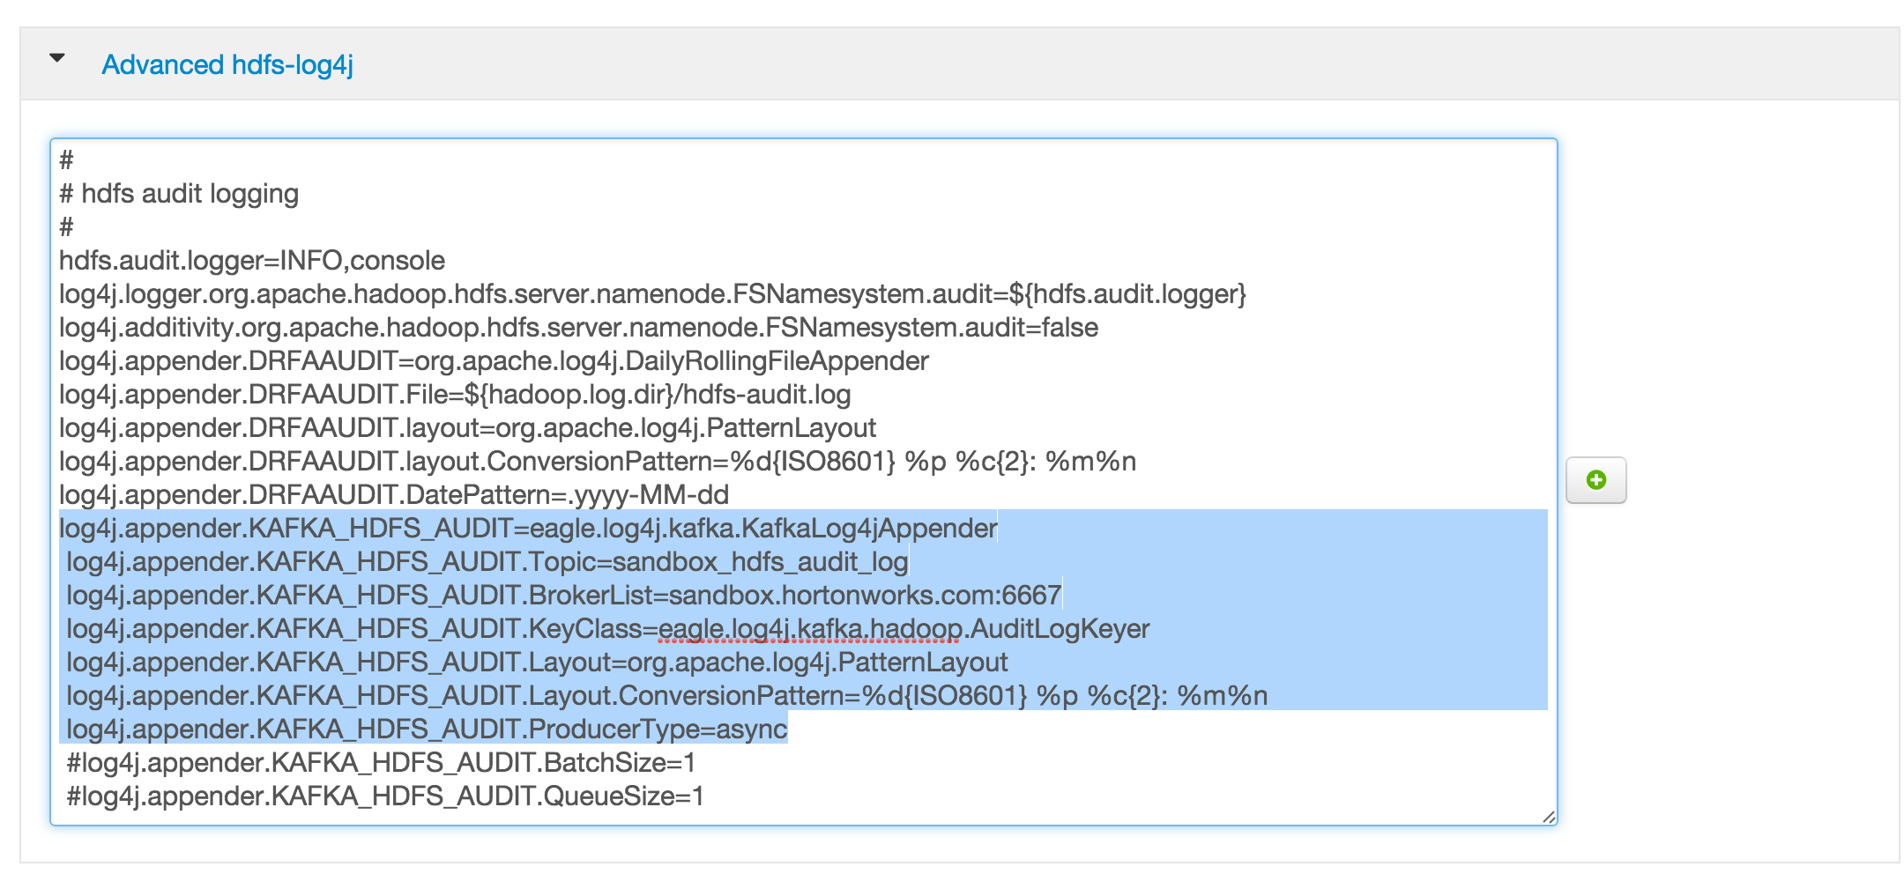This screenshot has width=1904, height=874.
Task: Click the DRFAAUDIT.File hdfs-audit.log line
Action: [455, 395]
